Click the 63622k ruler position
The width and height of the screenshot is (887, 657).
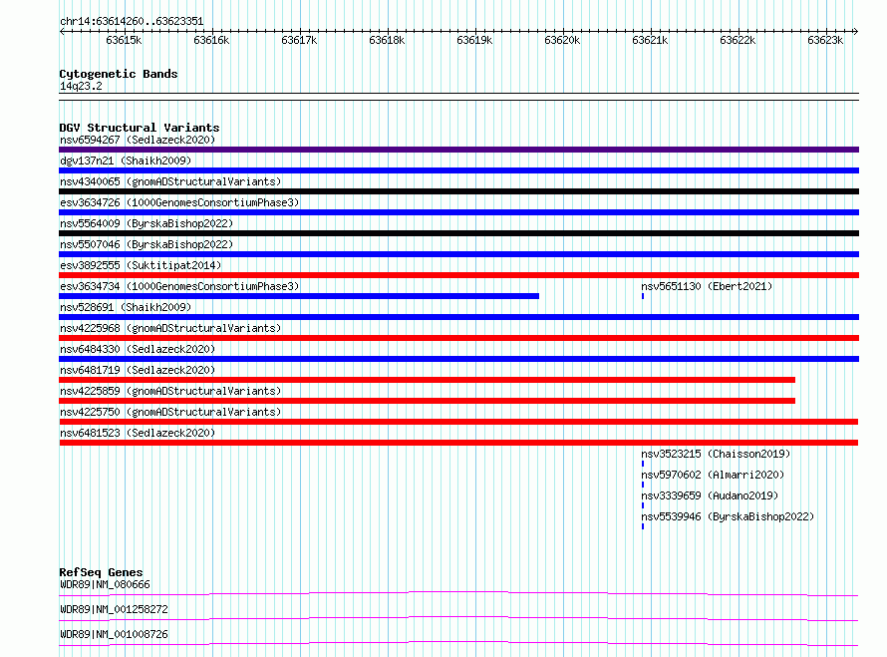[738, 40]
